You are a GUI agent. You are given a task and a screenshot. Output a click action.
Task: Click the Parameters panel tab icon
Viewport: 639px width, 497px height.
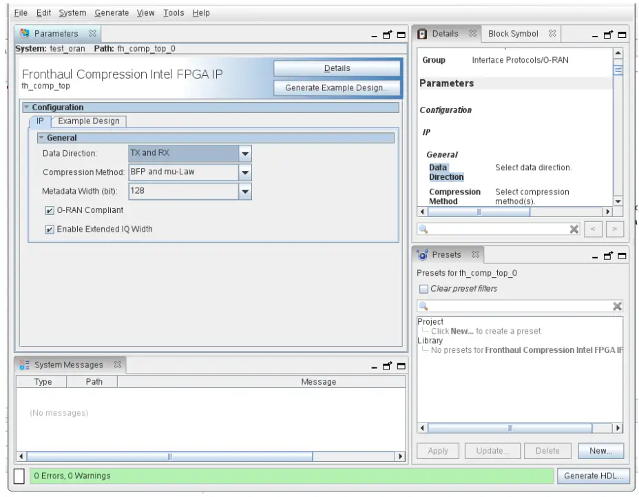24,33
